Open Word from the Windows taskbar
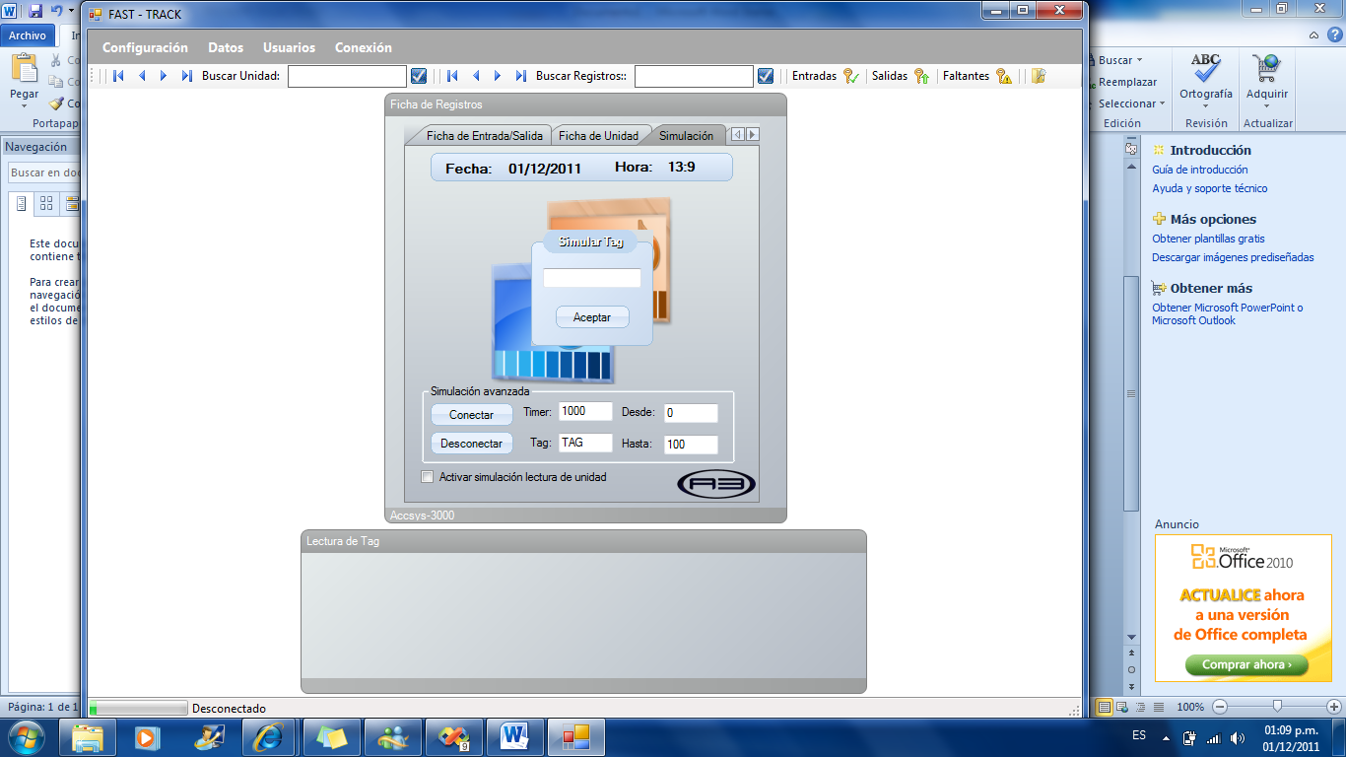The height and width of the screenshot is (757, 1346). [513, 736]
